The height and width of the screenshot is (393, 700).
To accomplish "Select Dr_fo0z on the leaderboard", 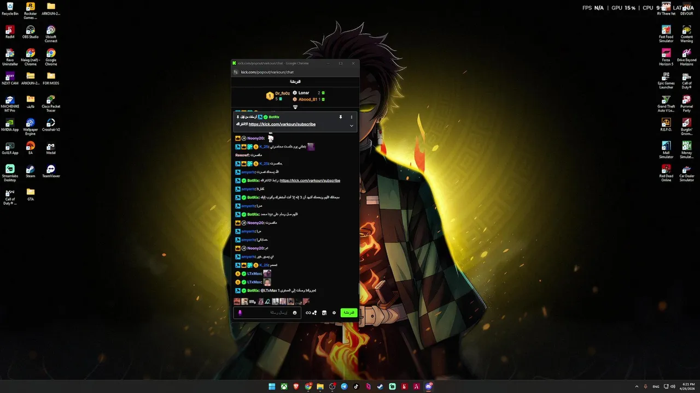I will tap(282, 93).
